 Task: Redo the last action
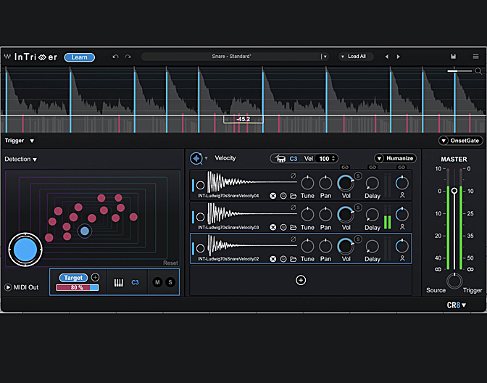[128, 57]
